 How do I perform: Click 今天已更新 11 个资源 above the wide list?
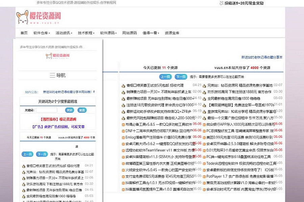[160, 68]
